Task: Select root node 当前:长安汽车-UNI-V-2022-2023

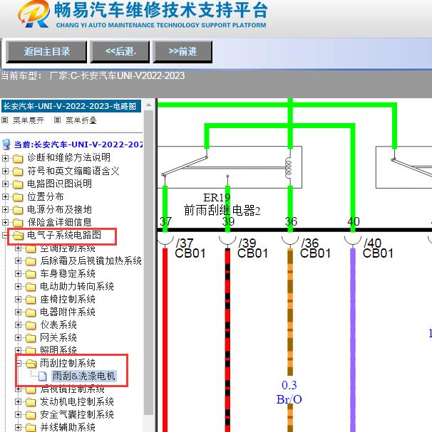Action: [78, 144]
